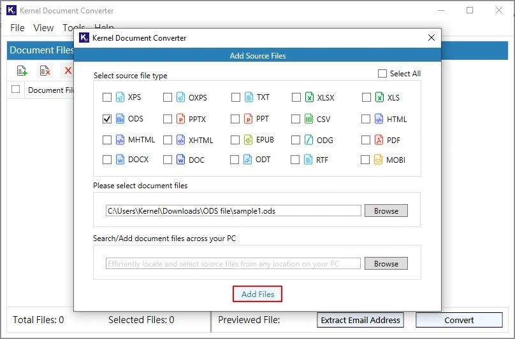
Task: Close the Add Source Files dialog
Action: (432, 38)
